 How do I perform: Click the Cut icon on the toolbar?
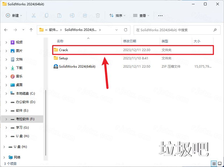click(34, 16)
